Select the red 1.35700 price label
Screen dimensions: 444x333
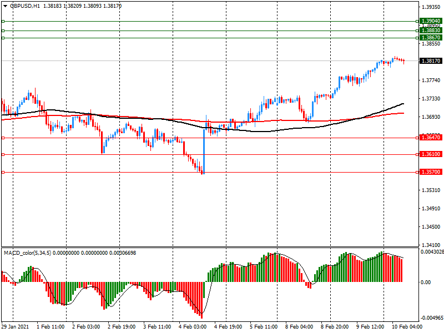[431, 173]
